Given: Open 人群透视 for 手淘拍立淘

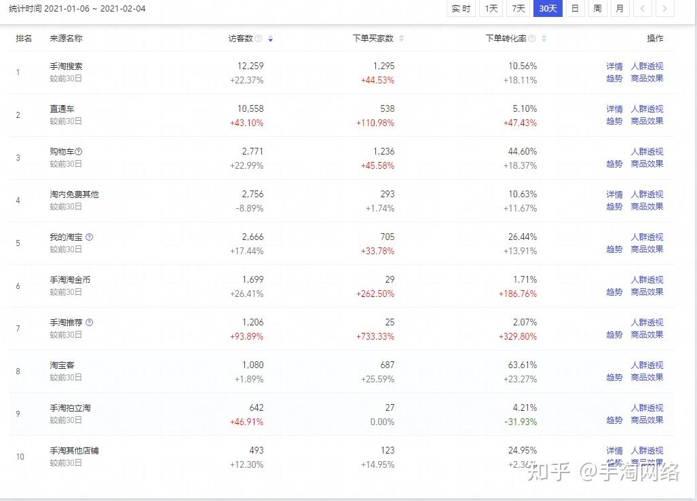Looking at the screenshot, I should 647,407.
